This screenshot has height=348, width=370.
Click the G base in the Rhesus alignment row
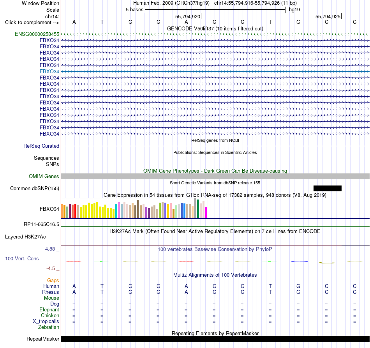[x=298, y=292]
